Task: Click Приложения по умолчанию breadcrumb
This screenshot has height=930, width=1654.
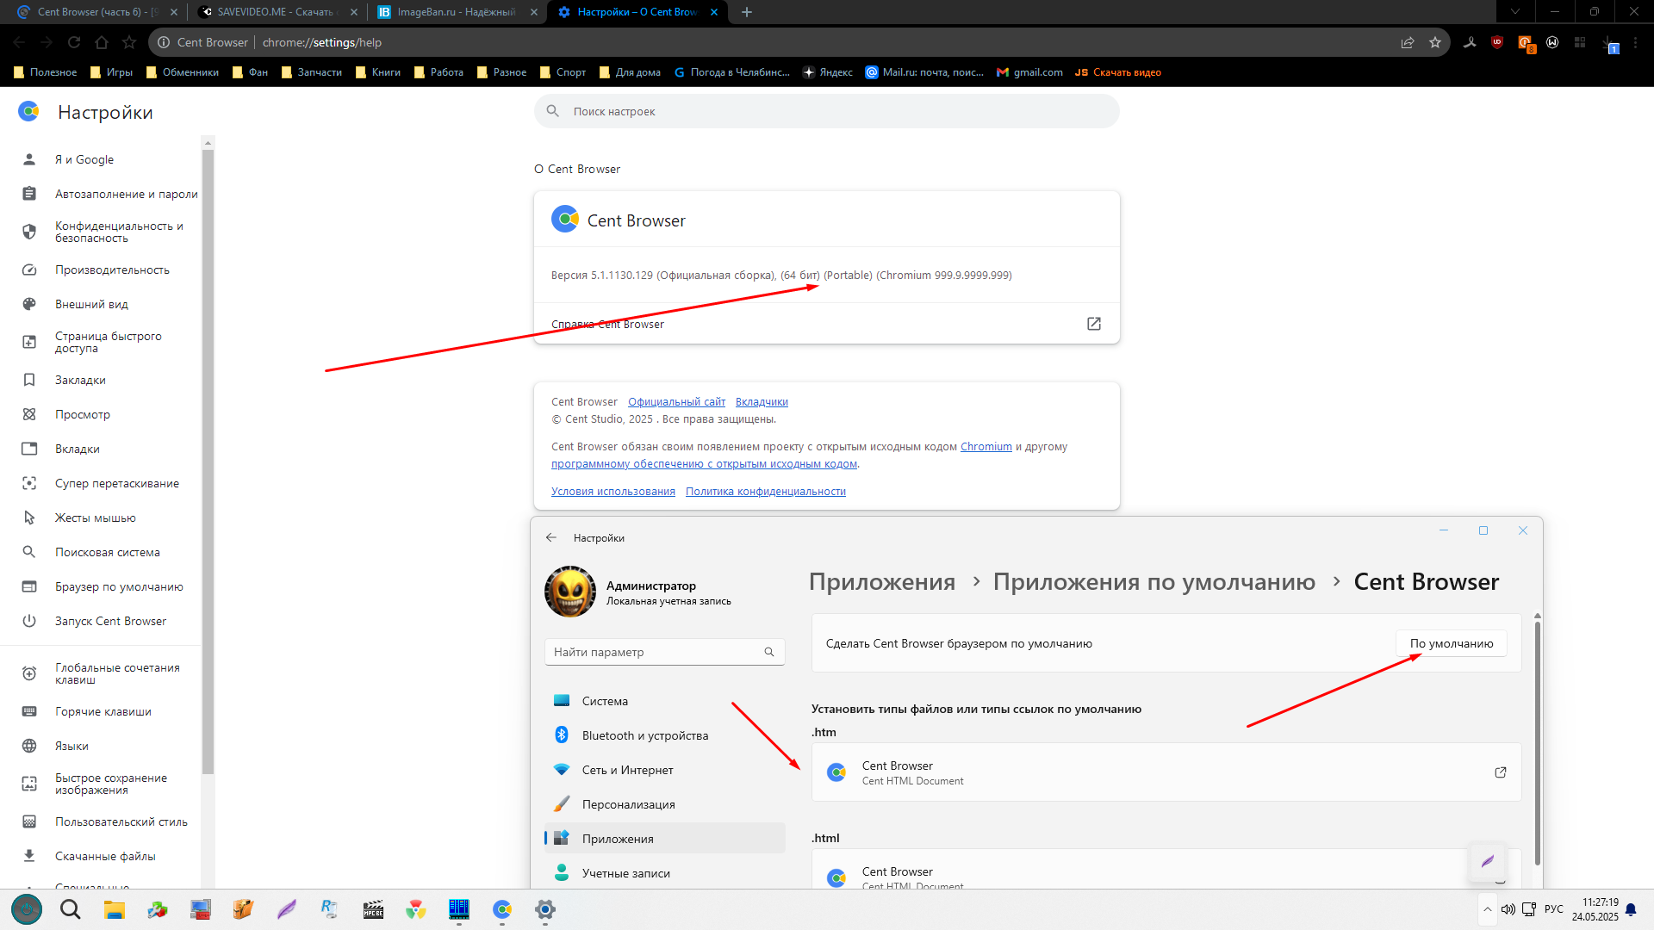Action: click(x=1154, y=582)
